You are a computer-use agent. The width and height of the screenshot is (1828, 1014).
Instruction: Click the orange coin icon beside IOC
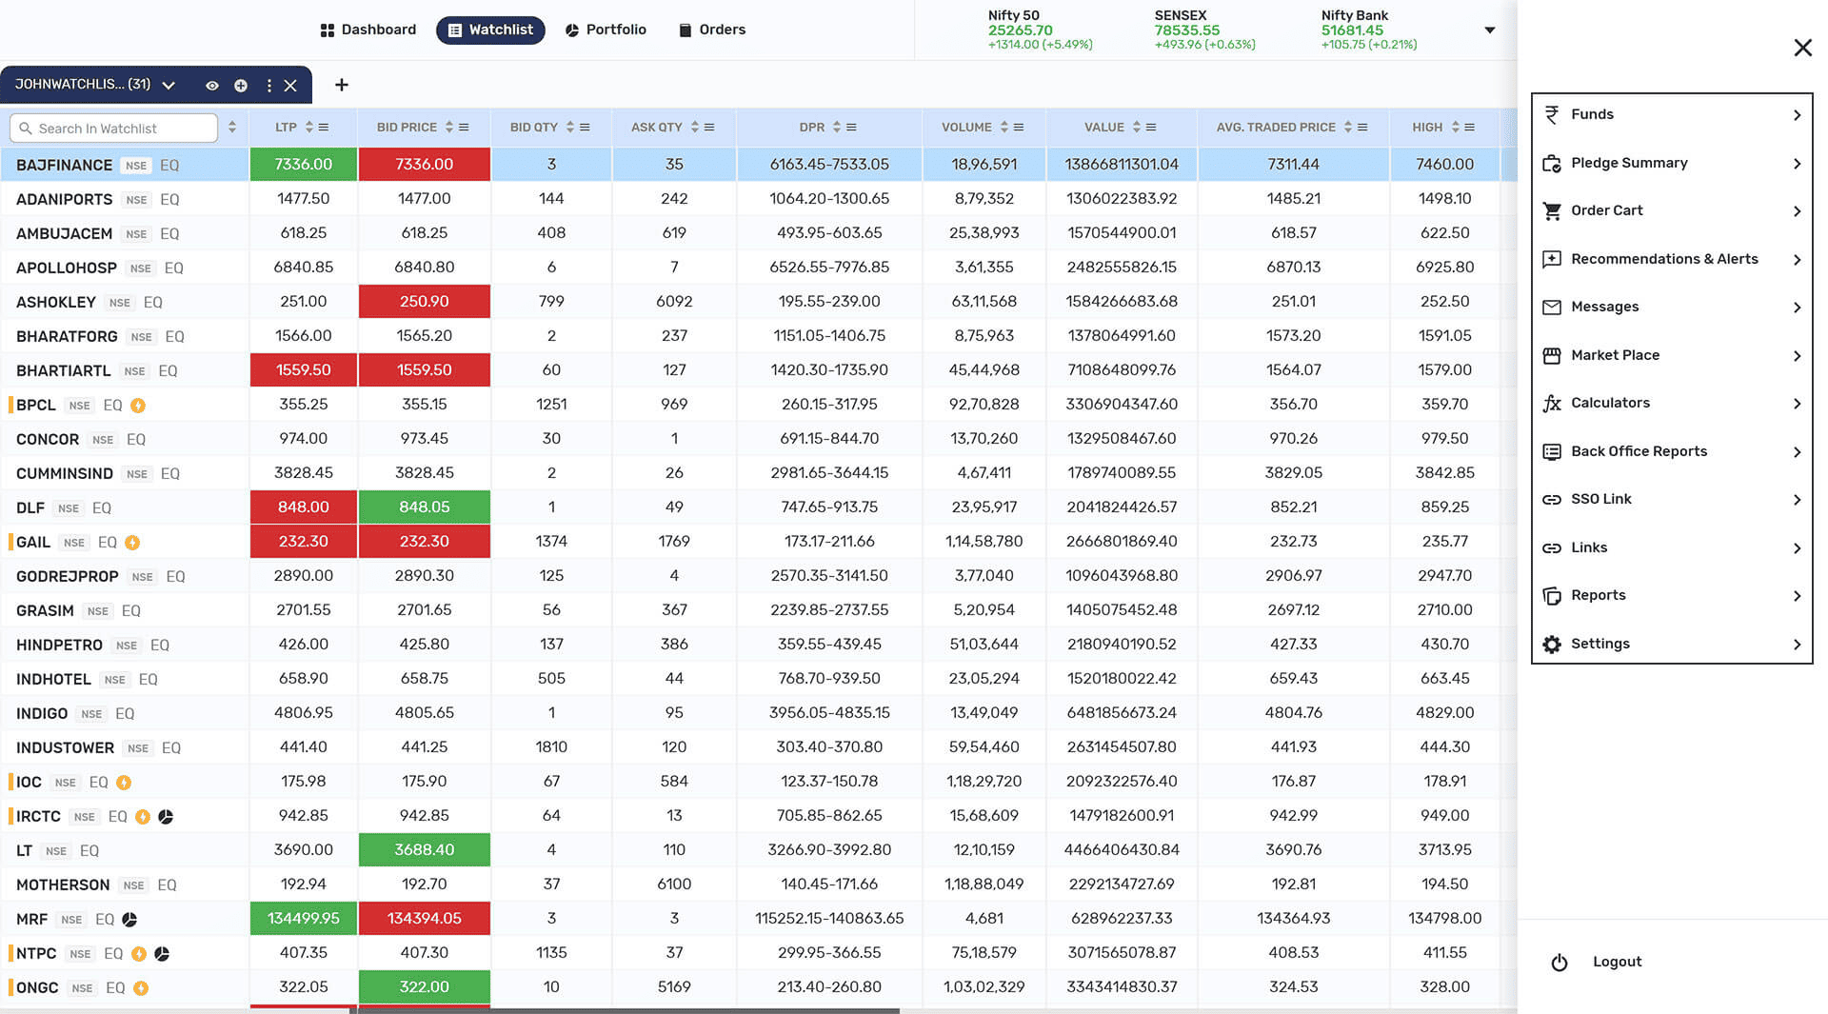[124, 783]
